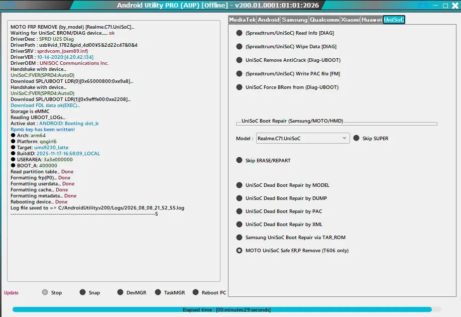Viewport: 461px width, 317px height.
Task: Choose UniSoC Dead Boot Repair by PAC
Action: [x=279, y=211]
